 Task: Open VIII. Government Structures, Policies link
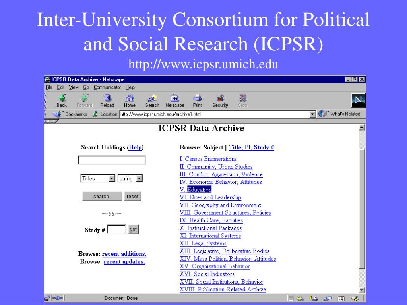point(225,213)
